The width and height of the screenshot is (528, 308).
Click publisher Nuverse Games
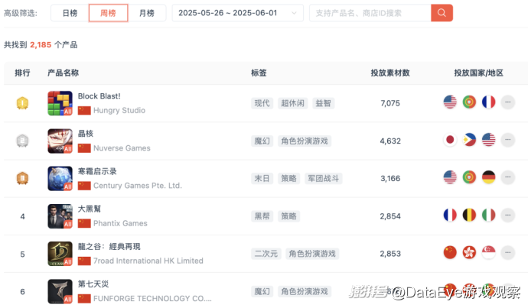[122, 148]
